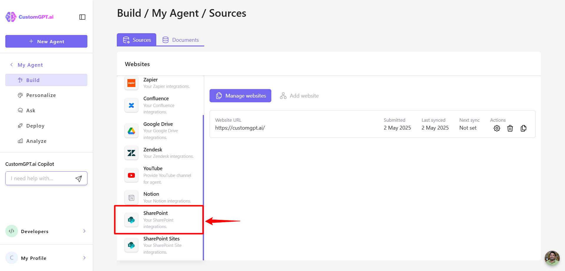The image size is (565, 271).
Task: Switch to the Documents tab
Action: [180, 40]
